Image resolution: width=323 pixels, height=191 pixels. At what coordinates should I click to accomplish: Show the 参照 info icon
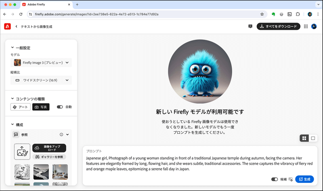61,134
